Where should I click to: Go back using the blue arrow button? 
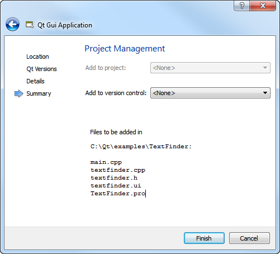tap(12, 24)
